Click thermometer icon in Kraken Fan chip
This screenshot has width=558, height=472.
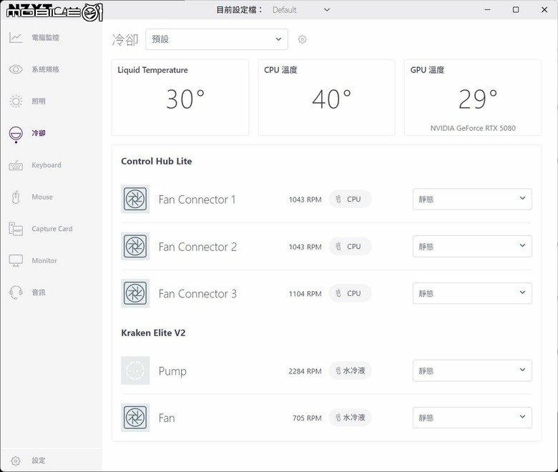coord(338,418)
